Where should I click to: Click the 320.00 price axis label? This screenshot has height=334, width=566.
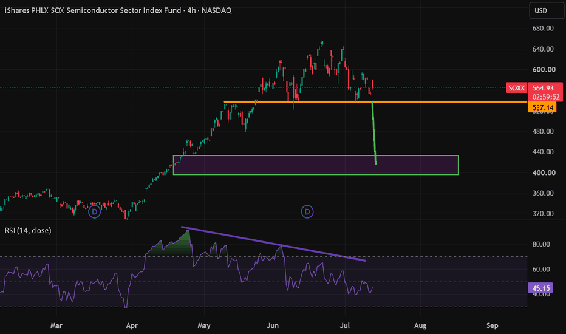[543, 214]
